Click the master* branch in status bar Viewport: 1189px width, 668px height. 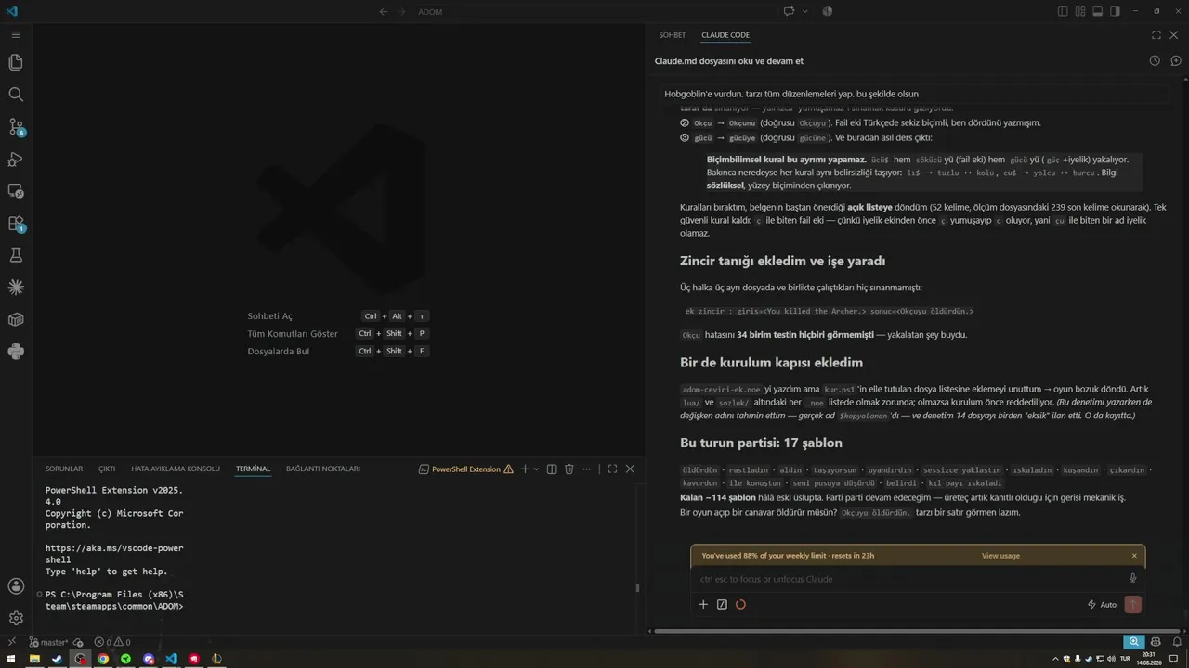(x=48, y=642)
